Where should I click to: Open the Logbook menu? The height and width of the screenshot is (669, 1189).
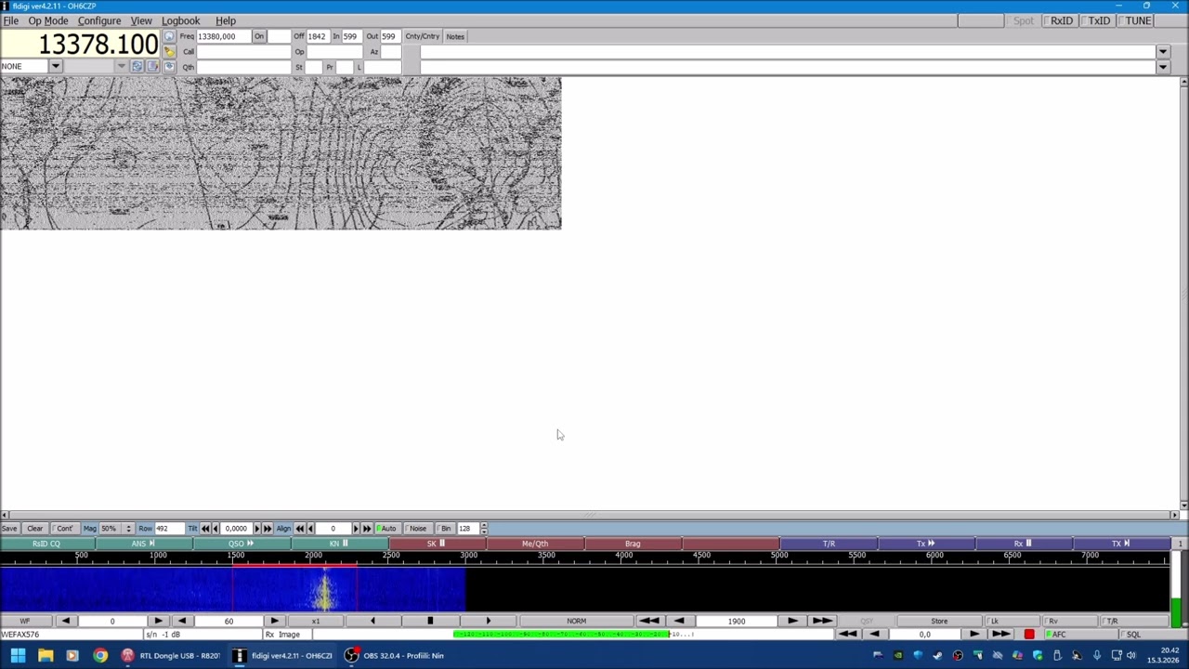180,20
